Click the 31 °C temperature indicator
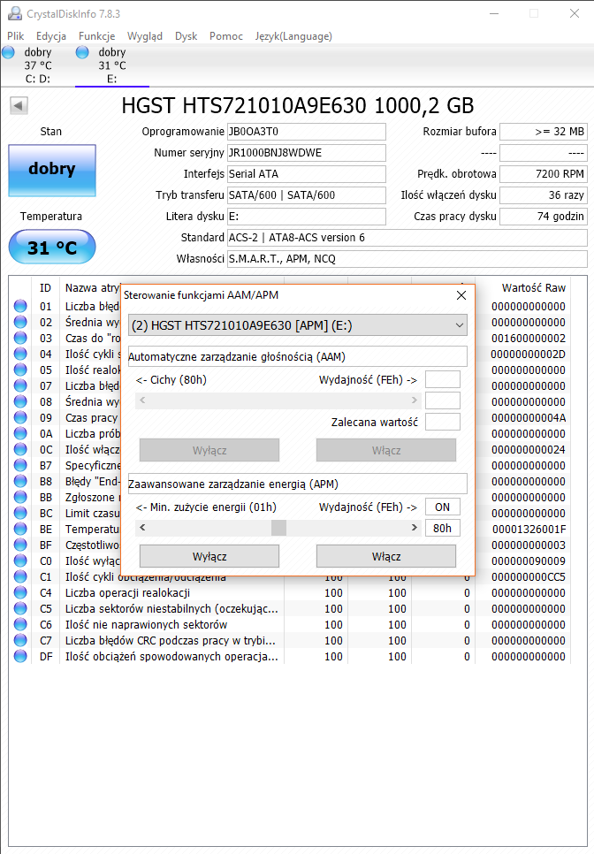The width and height of the screenshot is (594, 854). click(x=52, y=248)
